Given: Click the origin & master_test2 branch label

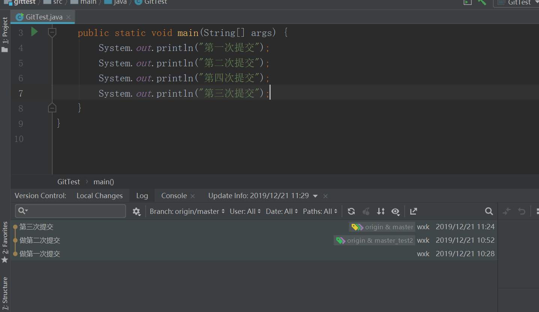Looking at the screenshot, I should [374, 240].
